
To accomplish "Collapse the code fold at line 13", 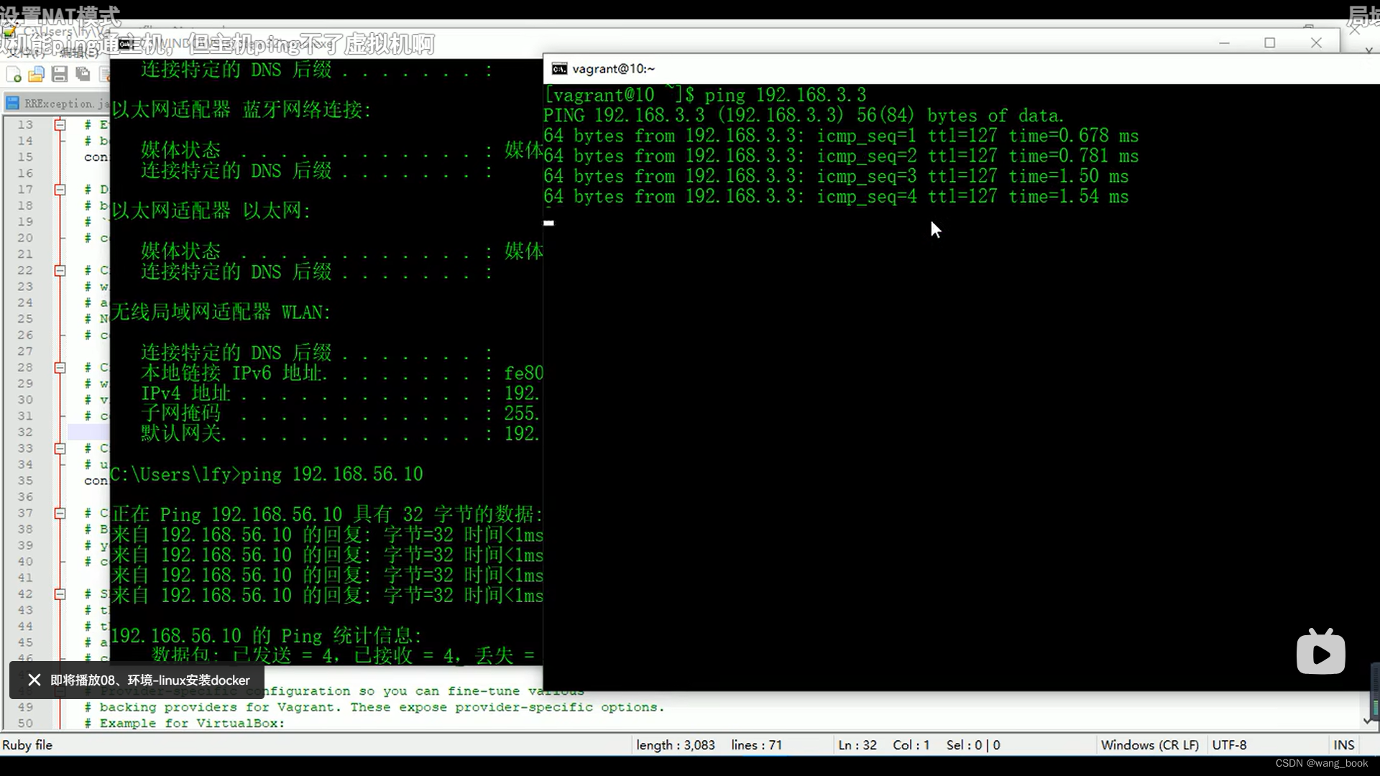I will coord(60,125).
